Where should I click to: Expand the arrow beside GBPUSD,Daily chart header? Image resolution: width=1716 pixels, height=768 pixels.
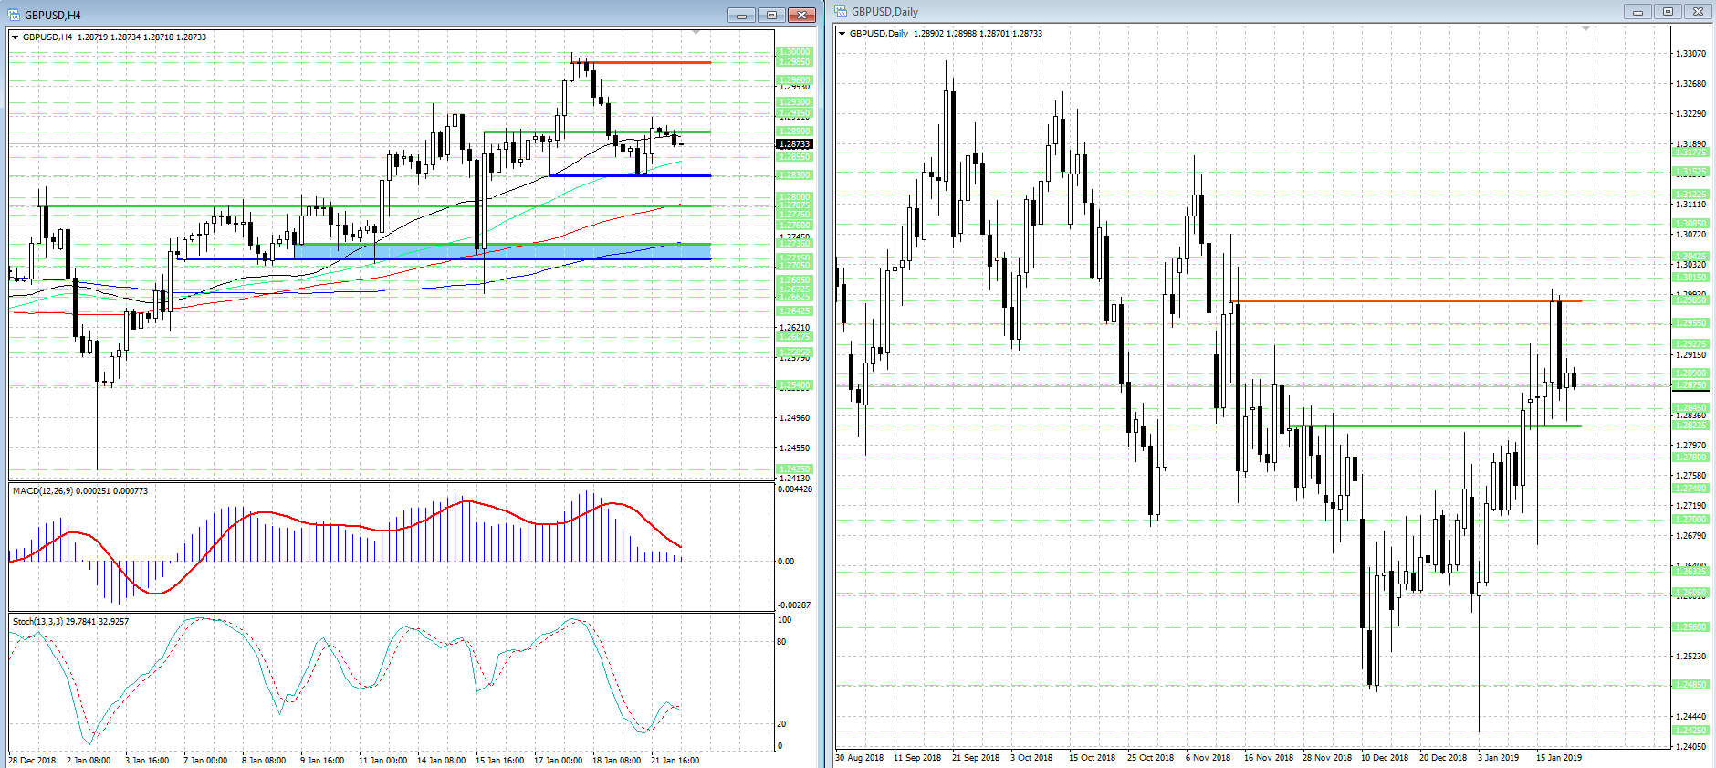[842, 34]
